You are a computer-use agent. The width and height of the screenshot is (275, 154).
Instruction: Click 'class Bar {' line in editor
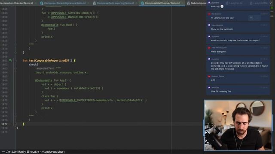[x=50, y=96]
